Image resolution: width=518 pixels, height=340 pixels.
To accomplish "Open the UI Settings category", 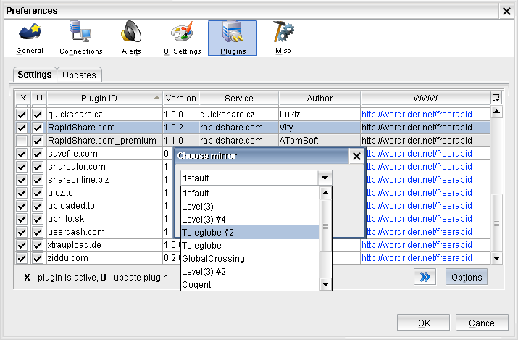I will [x=182, y=38].
